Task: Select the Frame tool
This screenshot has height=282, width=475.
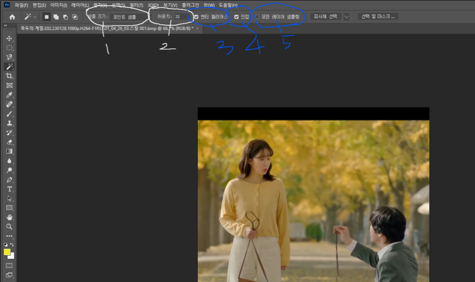Action: coord(9,86)
